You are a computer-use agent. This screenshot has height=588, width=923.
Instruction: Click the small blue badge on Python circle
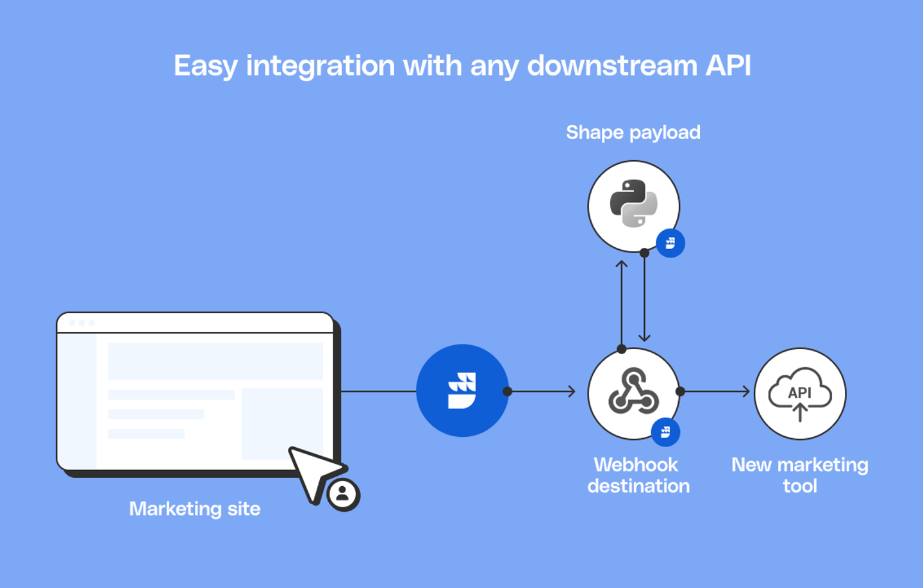[x=670, y=243]
